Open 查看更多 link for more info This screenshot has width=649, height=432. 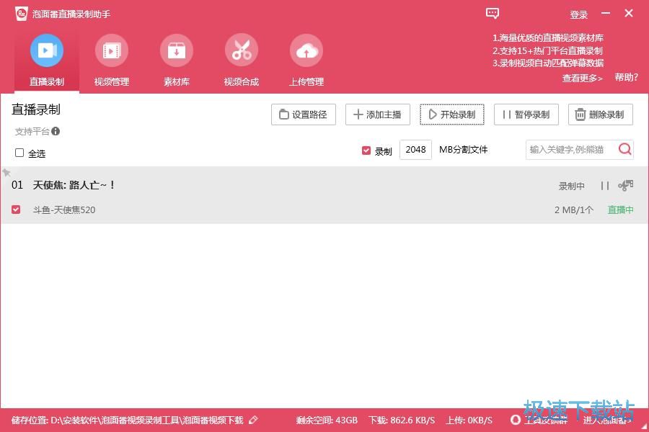(x=582, y=78)
